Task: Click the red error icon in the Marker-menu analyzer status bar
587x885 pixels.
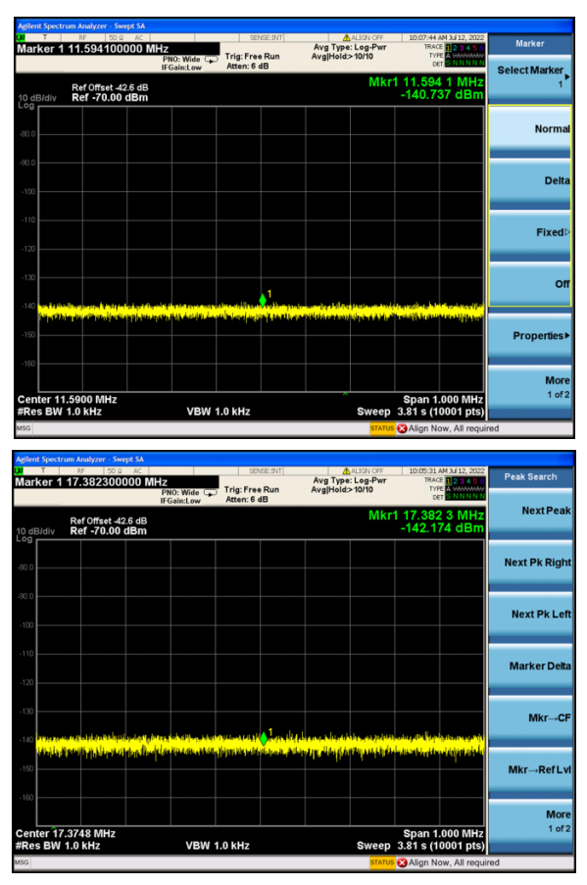Action: [402, 428]
